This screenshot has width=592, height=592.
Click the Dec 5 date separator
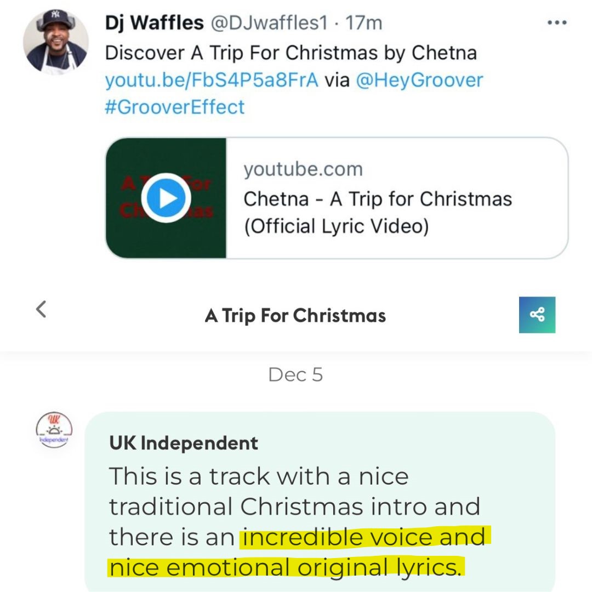[x=295, y=374]
